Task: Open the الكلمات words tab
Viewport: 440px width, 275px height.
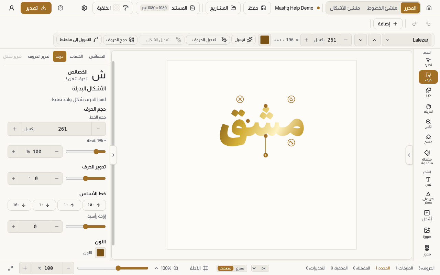Action: pyautogui.click(x=76, y=56)
